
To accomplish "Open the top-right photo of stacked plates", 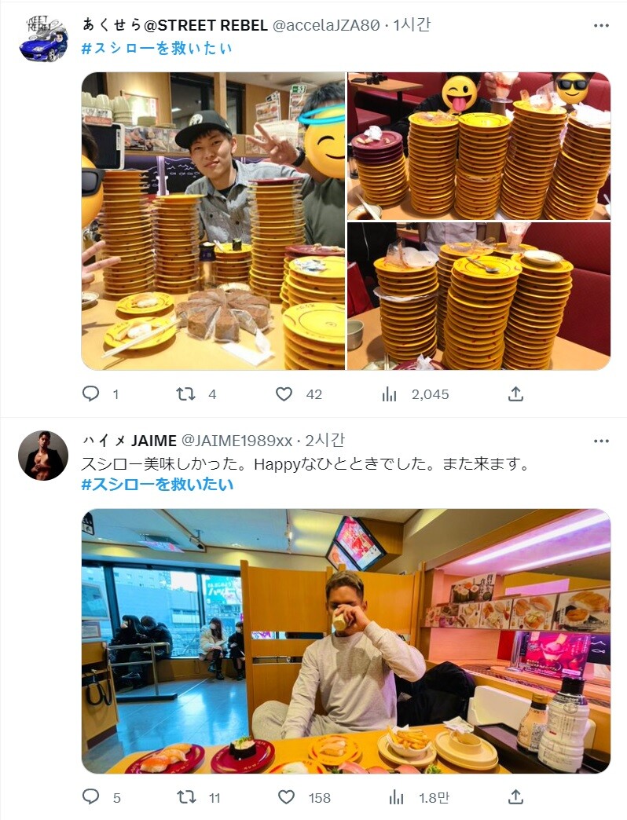I will (478, 146).
